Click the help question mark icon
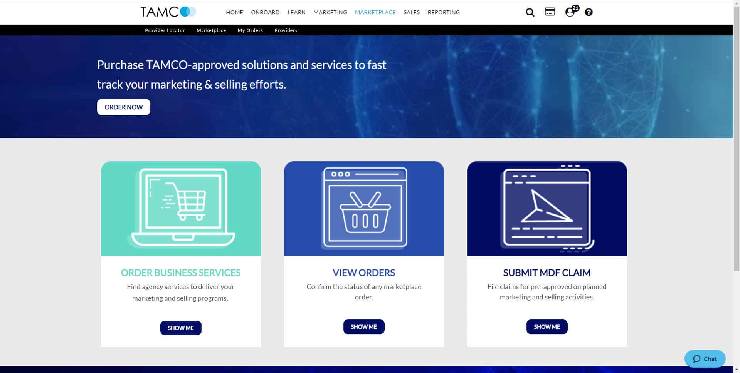740x373 pixels. pos(589,12)
